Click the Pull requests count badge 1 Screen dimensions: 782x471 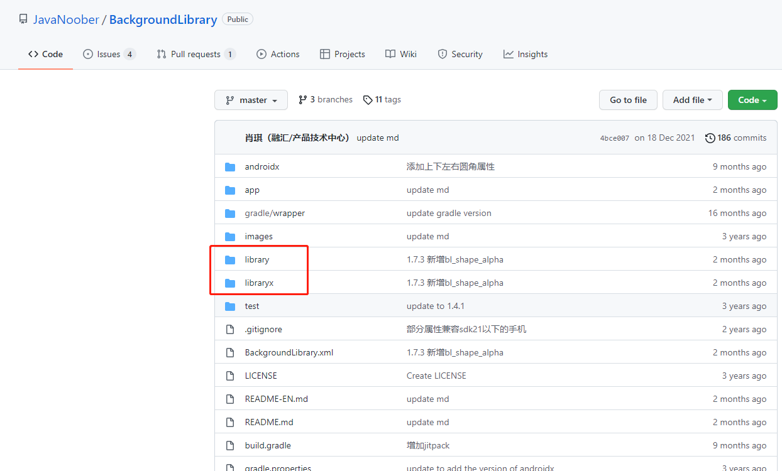[x=230, y=54]
